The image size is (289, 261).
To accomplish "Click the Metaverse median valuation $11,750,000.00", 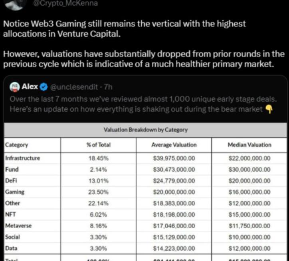I will [x=249, y=226].
